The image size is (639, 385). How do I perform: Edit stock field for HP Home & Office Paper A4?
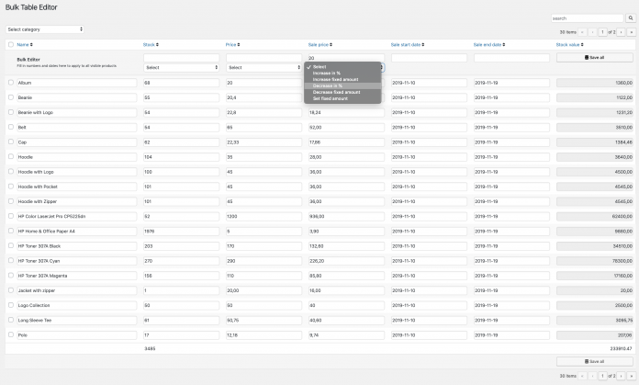click(x=182, y=232)
